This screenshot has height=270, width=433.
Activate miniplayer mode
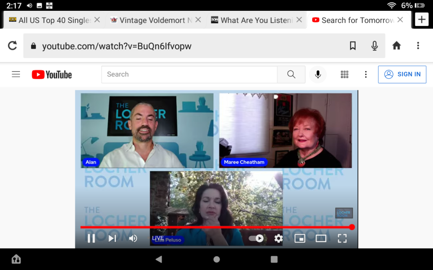click(x=300, y=238)
